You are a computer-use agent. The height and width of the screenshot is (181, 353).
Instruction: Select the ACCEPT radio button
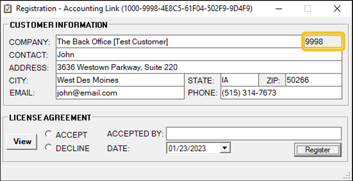(x=49, y=134)
